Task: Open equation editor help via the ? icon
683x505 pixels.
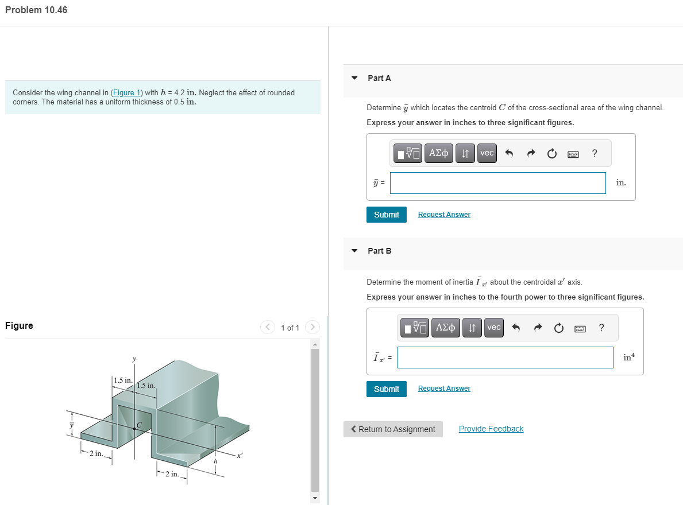Action: coord(595,153)
